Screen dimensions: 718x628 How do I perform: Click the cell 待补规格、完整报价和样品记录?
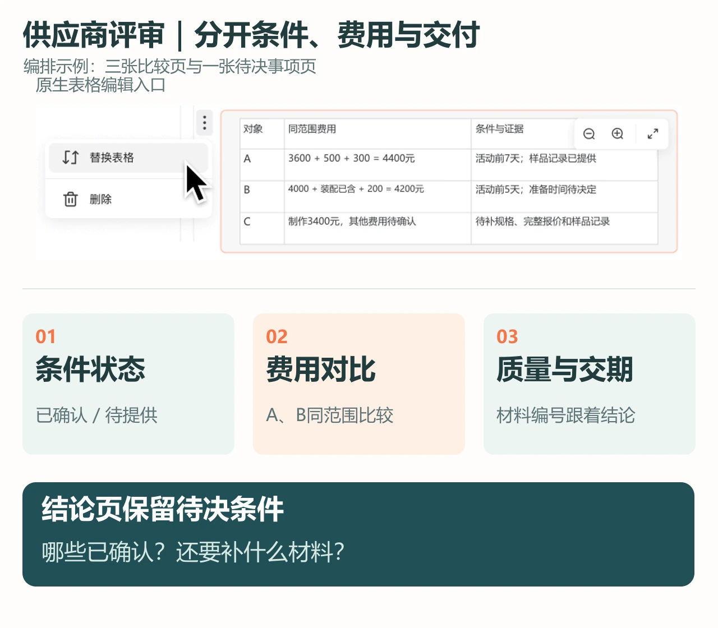coord(564,228)
